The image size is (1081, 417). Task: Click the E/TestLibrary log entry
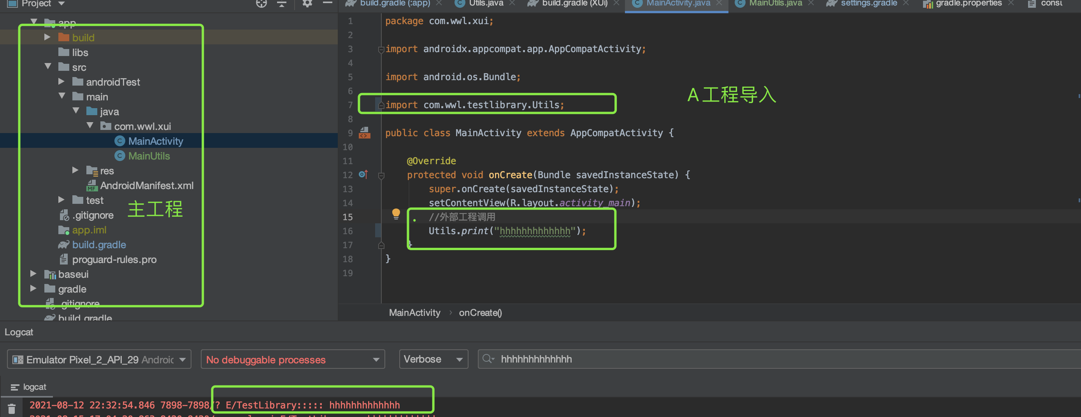pyautogui.click(x=214, y=405)
